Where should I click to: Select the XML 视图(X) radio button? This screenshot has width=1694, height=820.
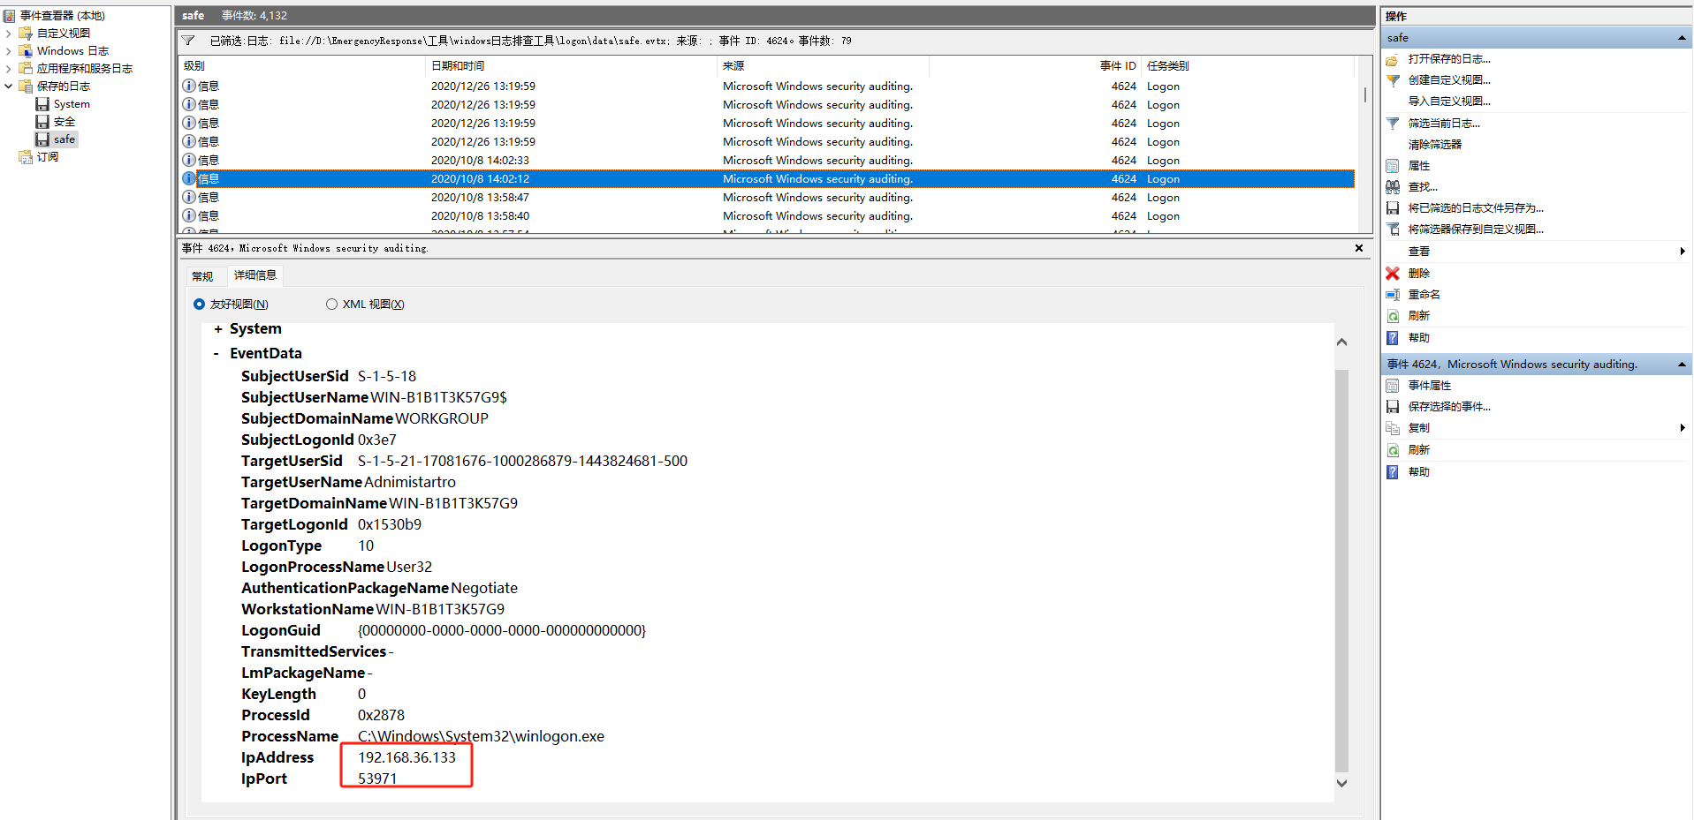(x=331, y=305)
